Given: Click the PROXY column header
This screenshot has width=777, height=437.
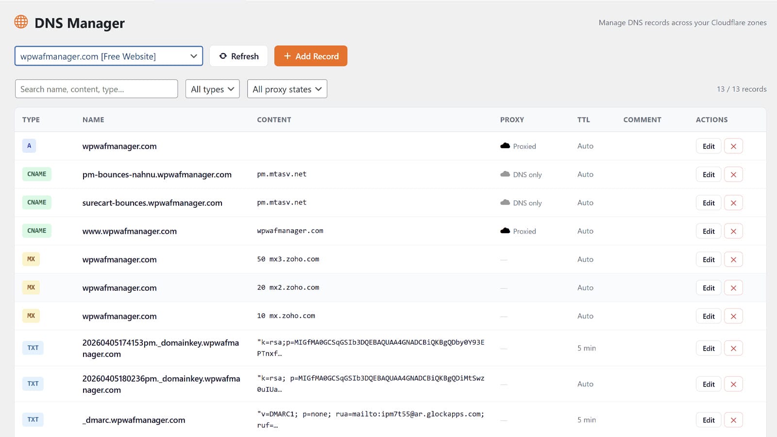Looking at the screenshot, I should pos(512,119).
